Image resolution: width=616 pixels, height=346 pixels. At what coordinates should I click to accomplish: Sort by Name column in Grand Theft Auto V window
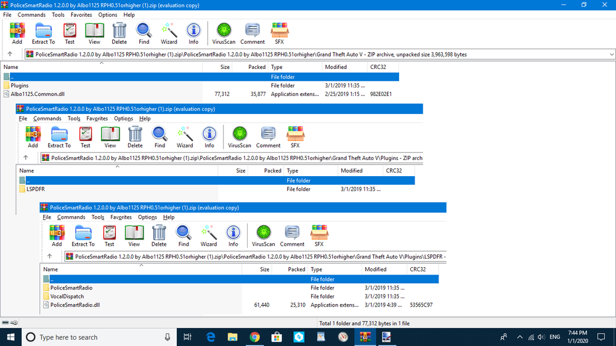(x=102, y=66)
